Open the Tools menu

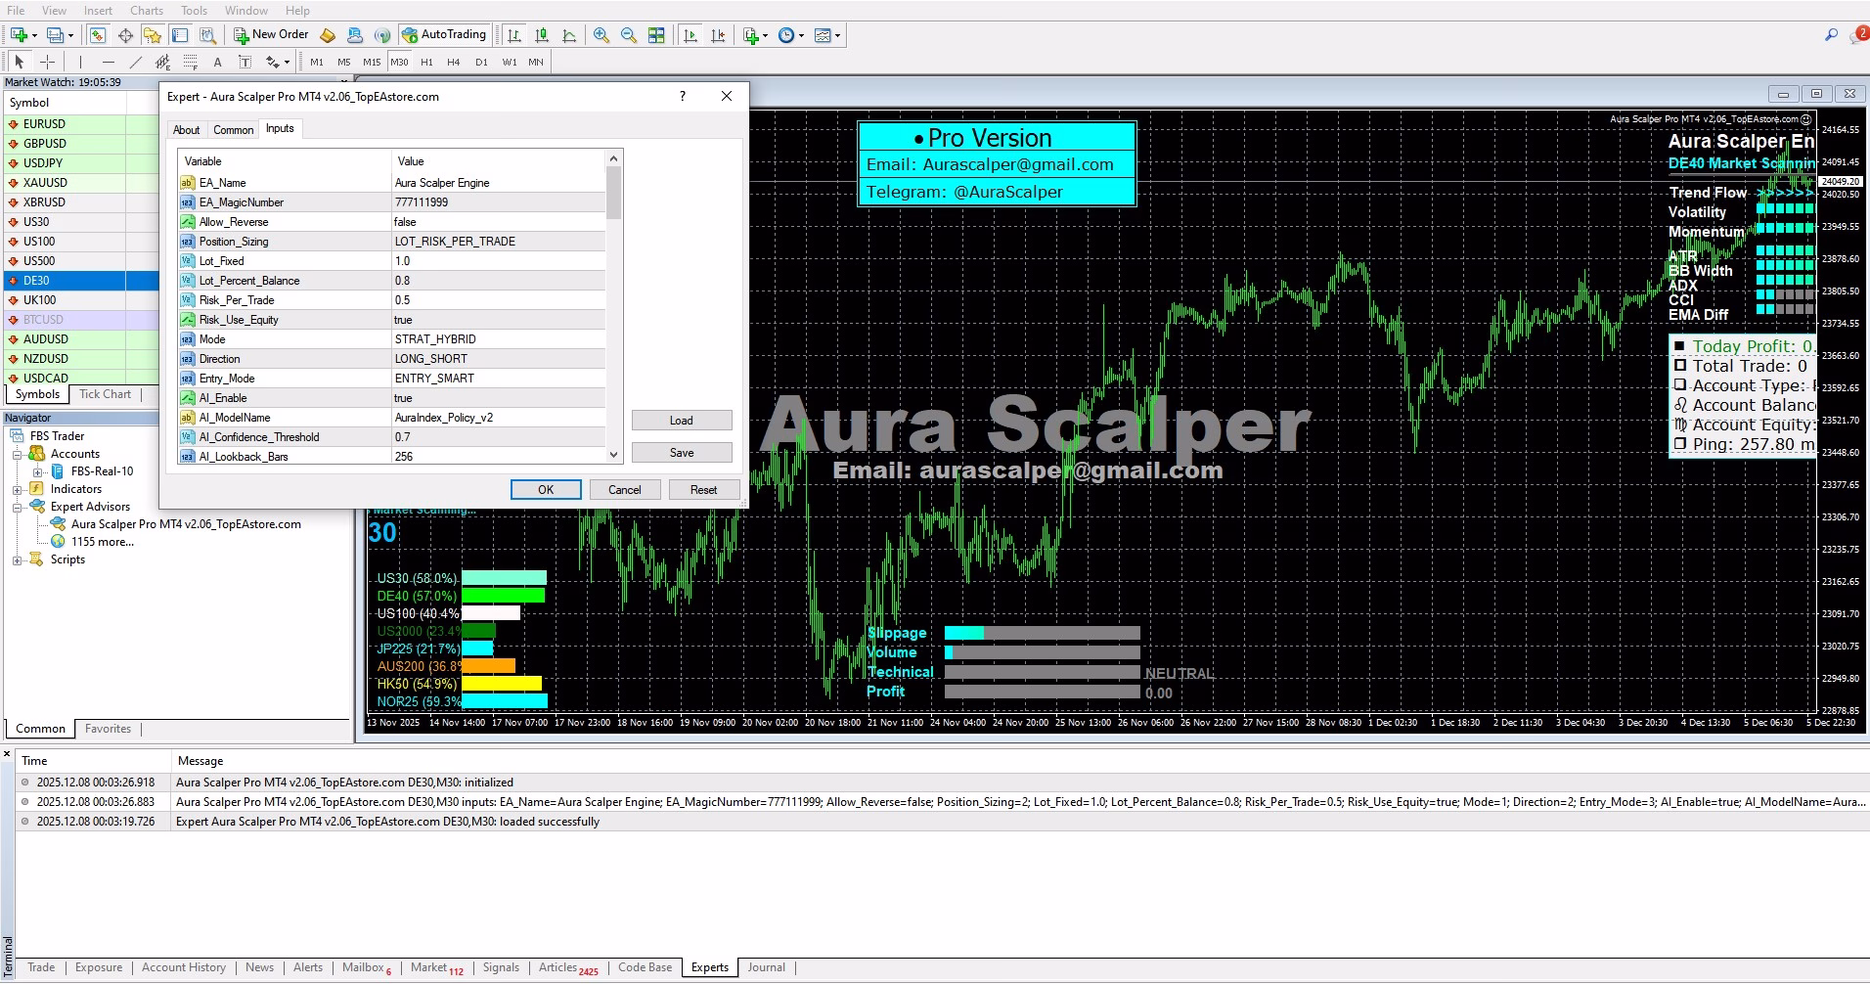point(194,10)
